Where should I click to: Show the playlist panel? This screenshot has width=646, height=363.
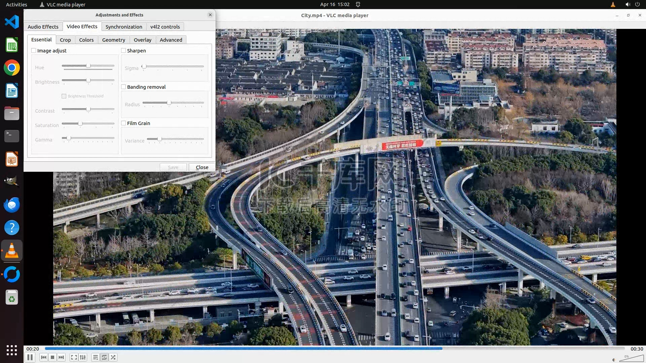pyautogui.click(x=96, y=357)
